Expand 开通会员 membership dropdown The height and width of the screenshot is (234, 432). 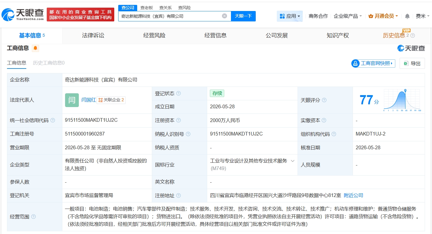383,16
